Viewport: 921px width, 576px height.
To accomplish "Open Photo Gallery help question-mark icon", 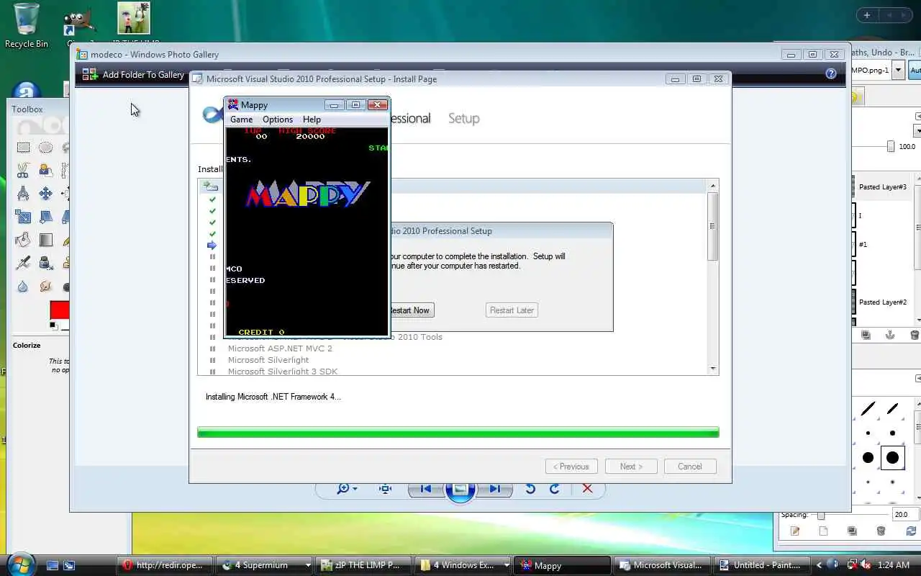I will [x=831, y=73].
